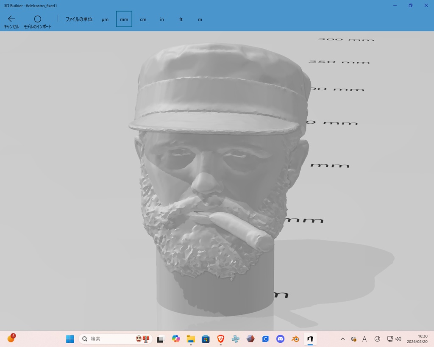Select mm as the file unit

point(124,19)
